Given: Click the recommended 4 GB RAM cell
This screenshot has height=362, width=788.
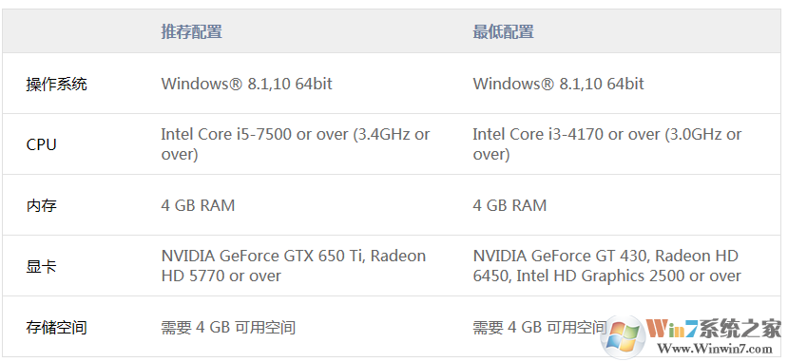Looking at the screenshot, I should [x=198, y=205].
